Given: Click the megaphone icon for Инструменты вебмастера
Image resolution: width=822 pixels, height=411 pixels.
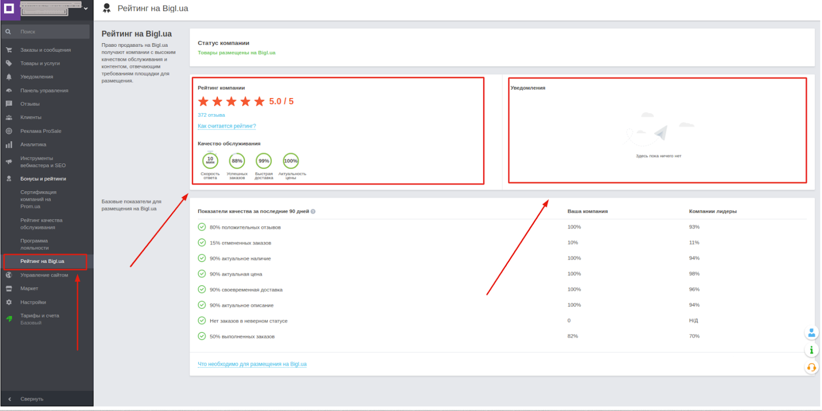Looking at the screenshot, I should click(x=9, y=162).
